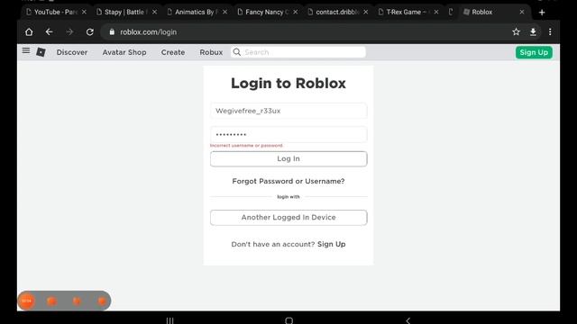577x324 pixels.
Task: Click the Sign Up link below the form
Action: click(x=332, y=244)
